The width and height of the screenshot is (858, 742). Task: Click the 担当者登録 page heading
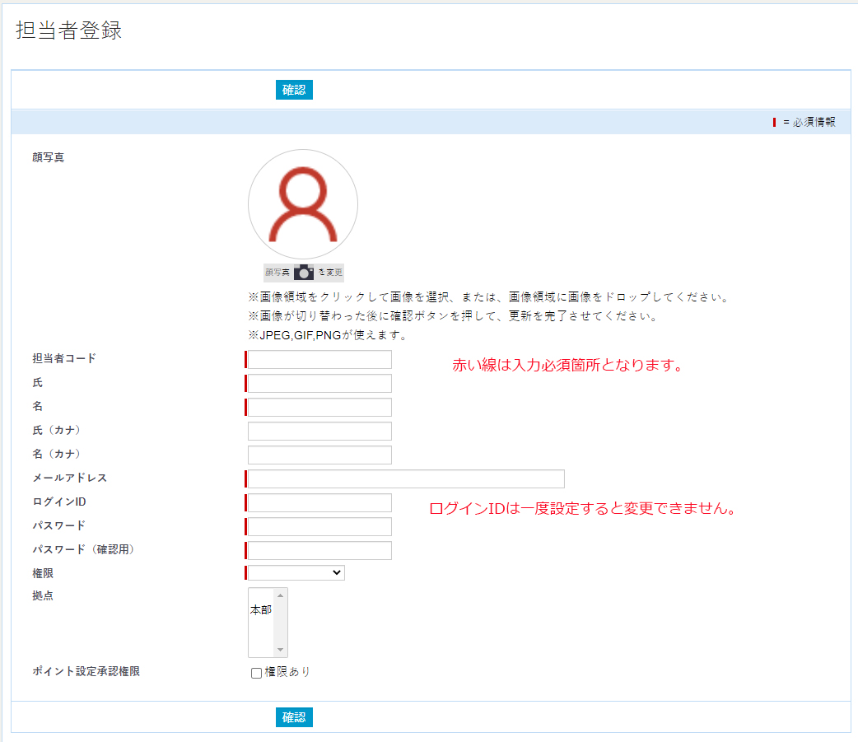tap(69, 30)
